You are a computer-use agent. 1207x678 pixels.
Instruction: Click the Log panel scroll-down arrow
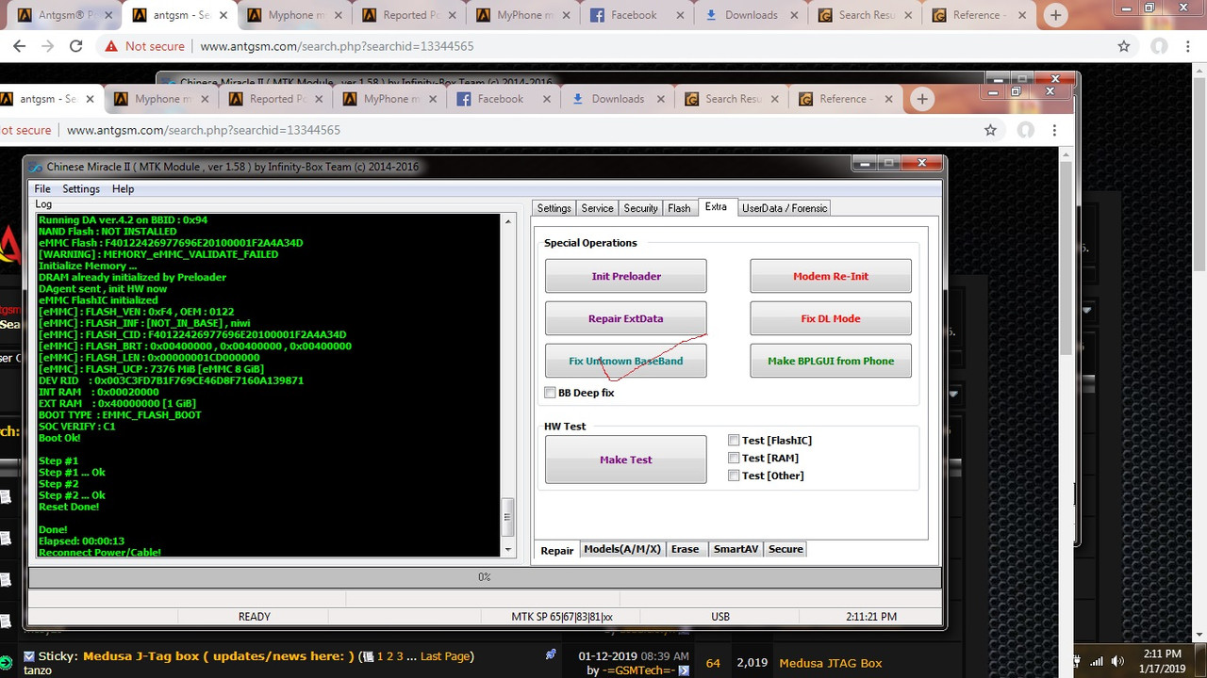(508, 549)
